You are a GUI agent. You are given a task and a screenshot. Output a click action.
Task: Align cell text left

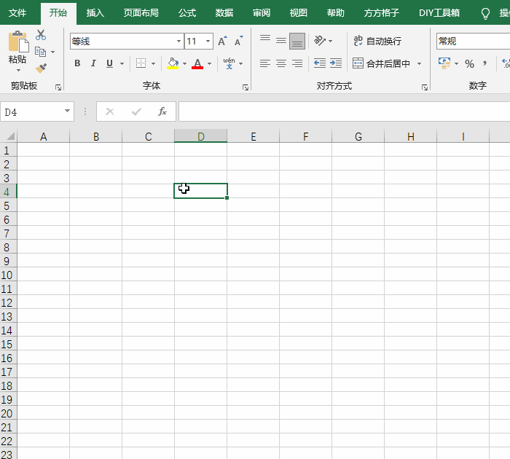265,63
